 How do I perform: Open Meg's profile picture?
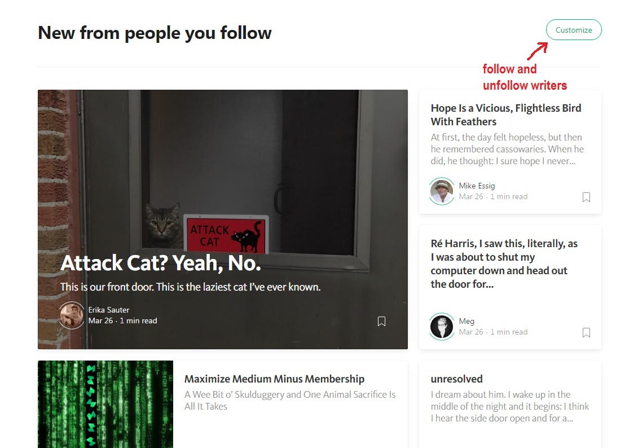[x=442, y=326]
